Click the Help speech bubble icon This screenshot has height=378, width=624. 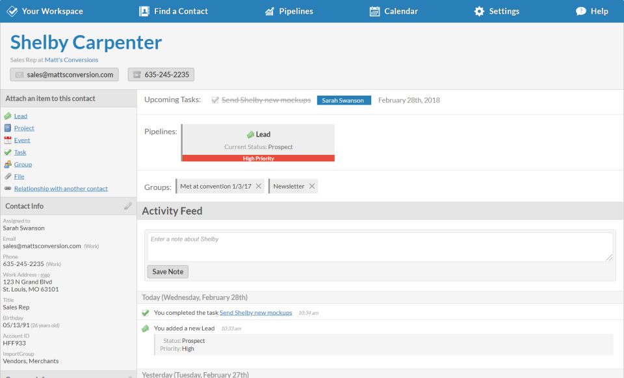pos(580,11)
